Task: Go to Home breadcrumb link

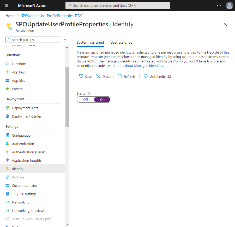Action: [x=10, y=16]
